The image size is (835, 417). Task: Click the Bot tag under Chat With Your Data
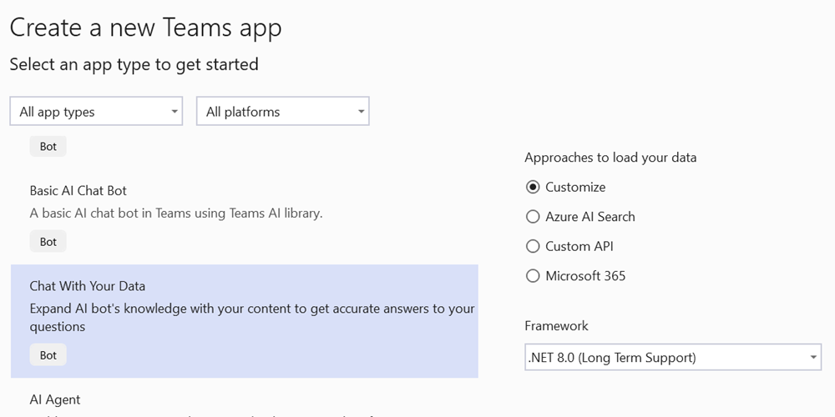[x=48, y=355]
